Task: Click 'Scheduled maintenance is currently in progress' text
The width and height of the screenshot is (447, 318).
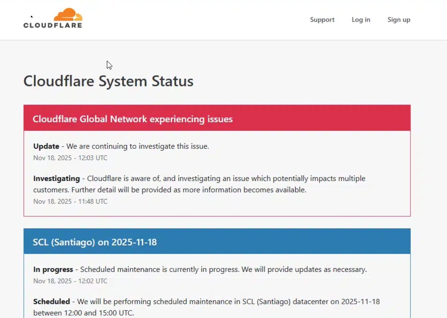Action: [159, 269]
